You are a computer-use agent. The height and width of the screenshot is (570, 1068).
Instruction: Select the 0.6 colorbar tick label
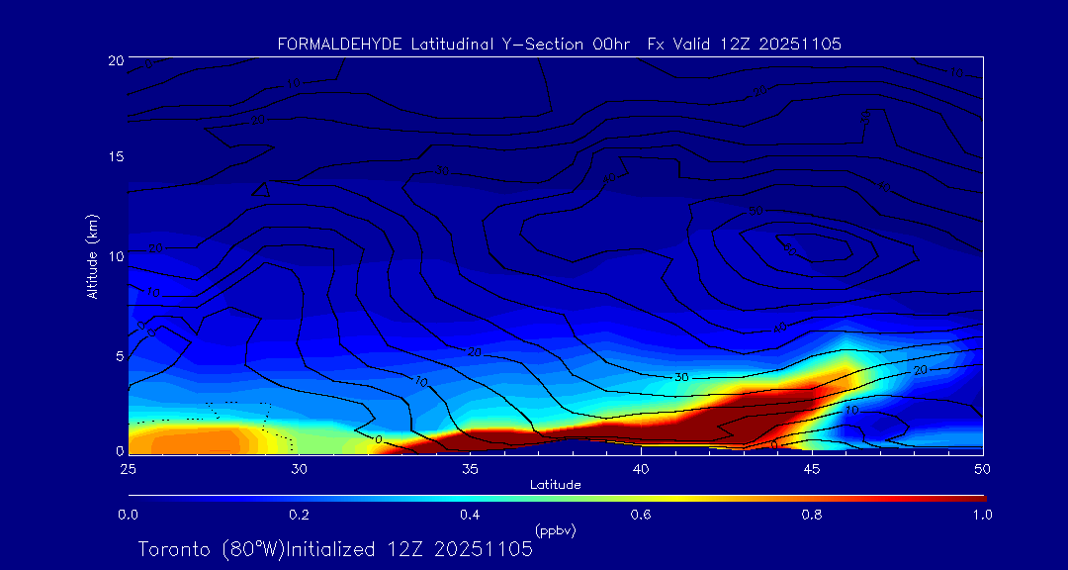pos(641,515)
